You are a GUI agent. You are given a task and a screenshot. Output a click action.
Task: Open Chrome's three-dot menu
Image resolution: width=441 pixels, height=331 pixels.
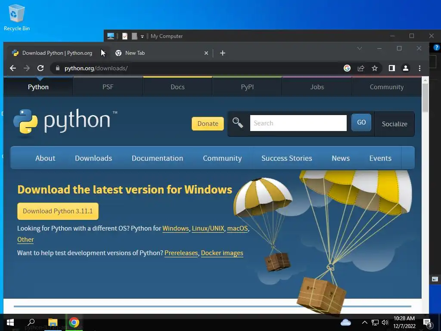click(x=419, y=68)
